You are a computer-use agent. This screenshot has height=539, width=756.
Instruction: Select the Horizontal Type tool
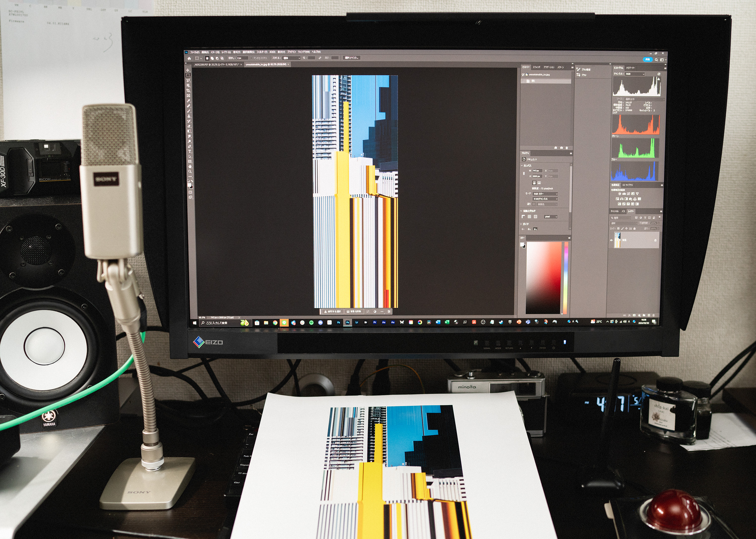pyautogui.click(x=190, y=151)
